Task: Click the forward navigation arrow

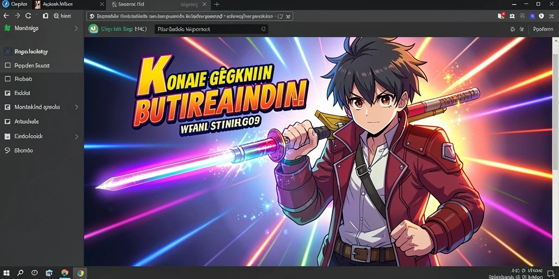Action: 17,16
